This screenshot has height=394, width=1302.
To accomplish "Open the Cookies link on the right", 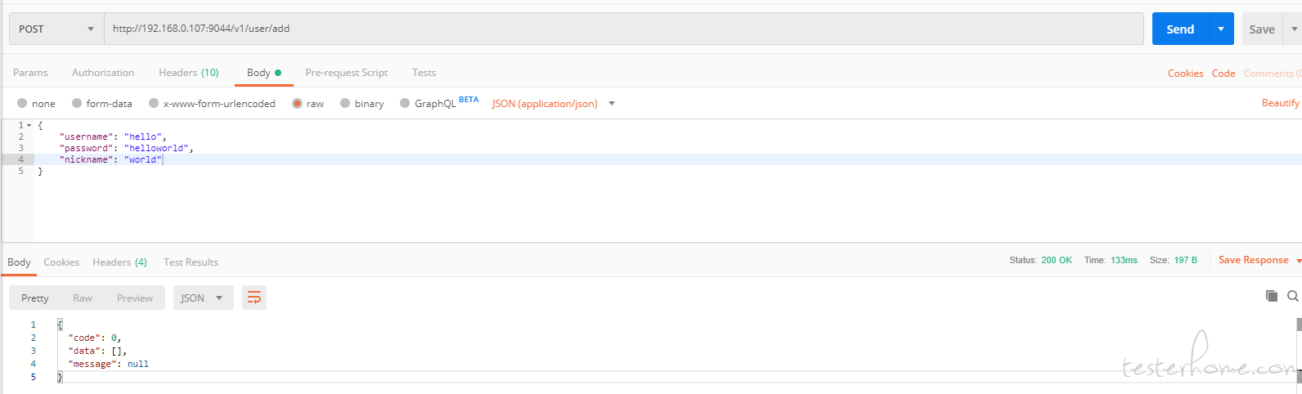I will tap(1185, 74).
